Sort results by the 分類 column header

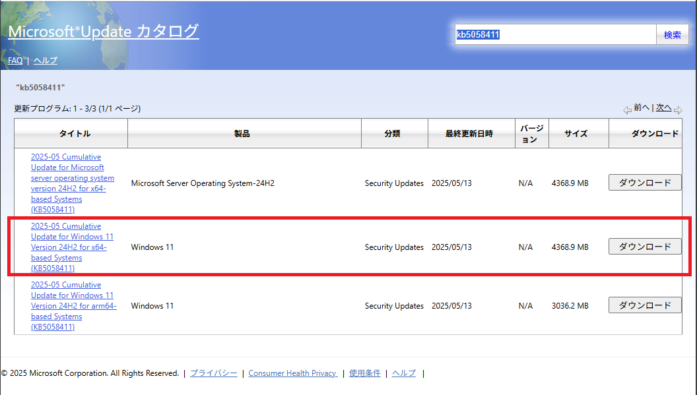(394, 133)
